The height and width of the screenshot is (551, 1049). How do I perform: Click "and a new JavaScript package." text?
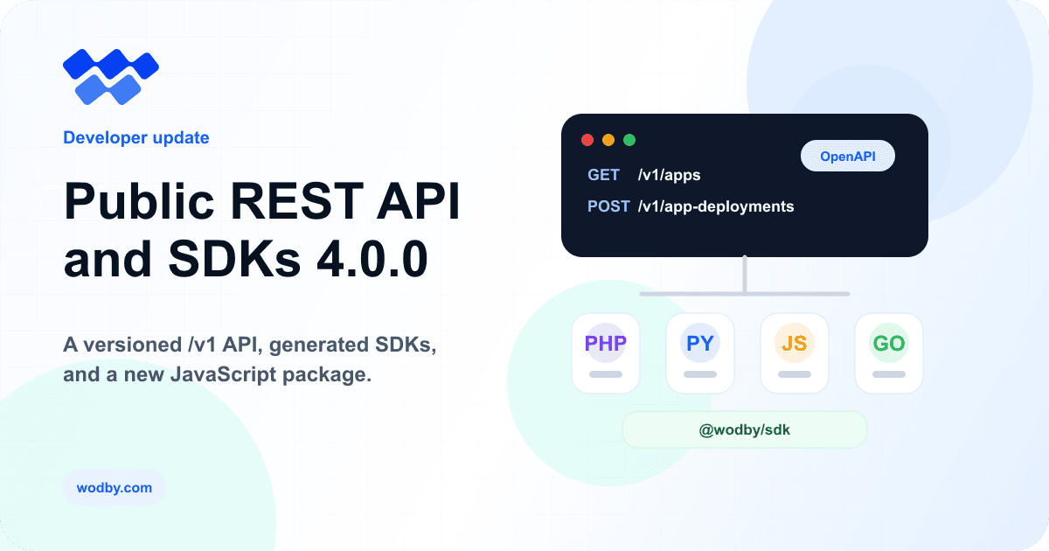click(218, 377)
